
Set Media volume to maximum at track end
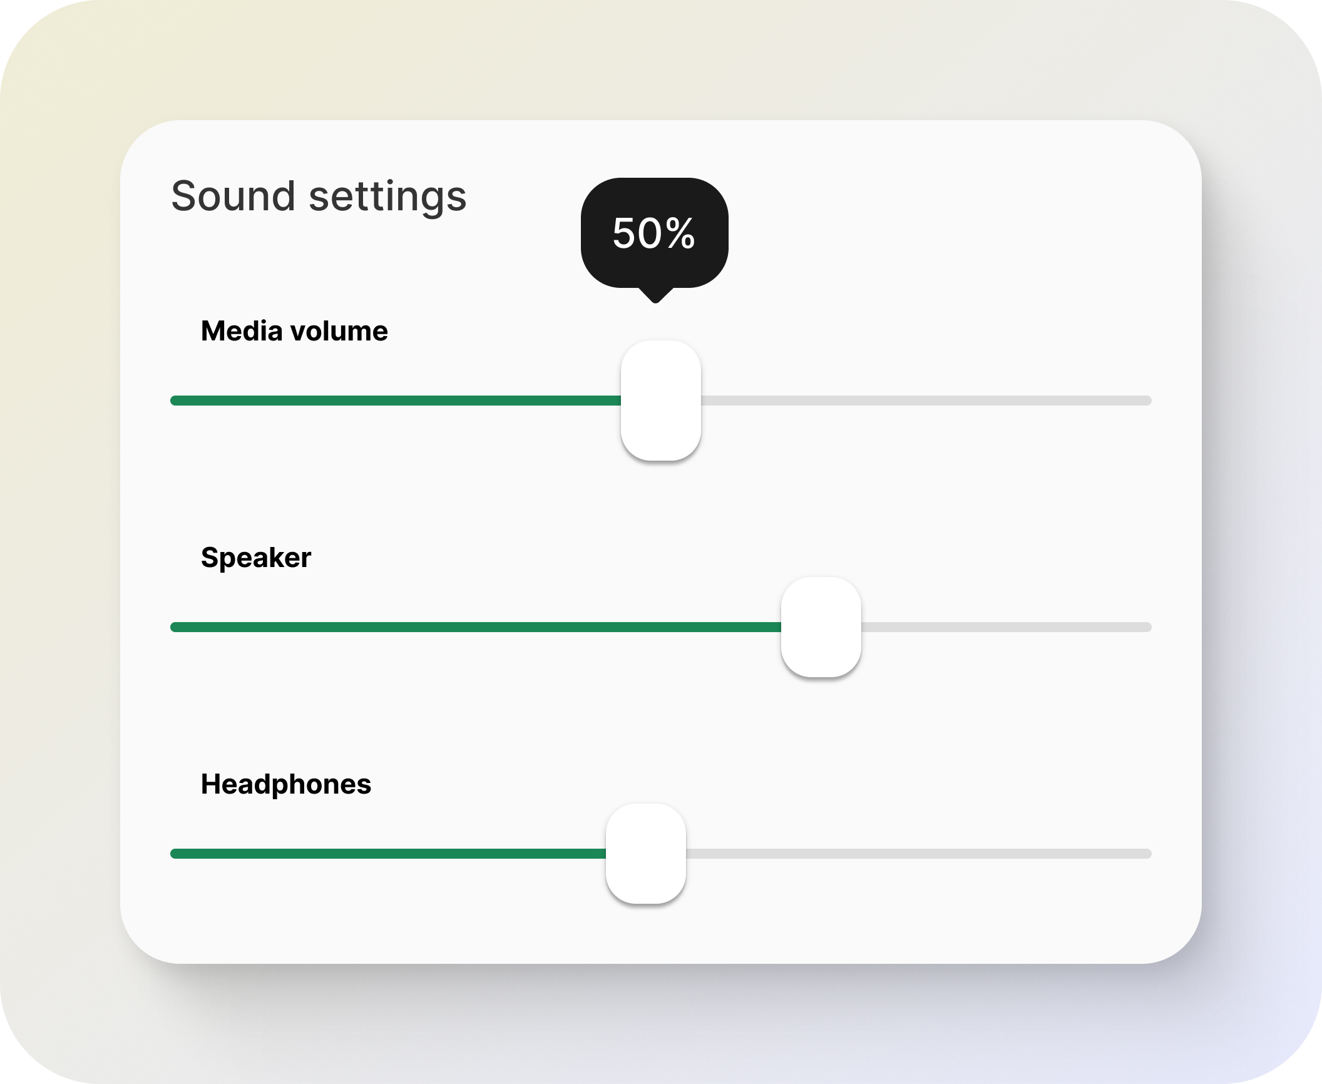pyautogui.click(x=1147, y=401)
